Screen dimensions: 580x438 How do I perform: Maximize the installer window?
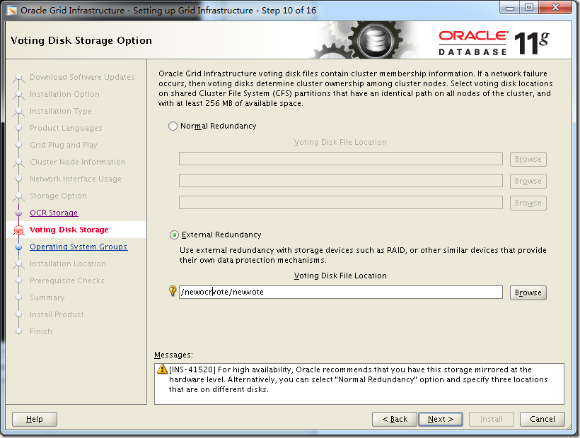(x=529, y=8)
